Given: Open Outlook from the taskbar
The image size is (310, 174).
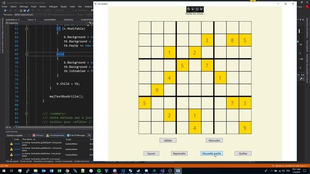Looking at the screenshot, I should click(x=44, y=171).
